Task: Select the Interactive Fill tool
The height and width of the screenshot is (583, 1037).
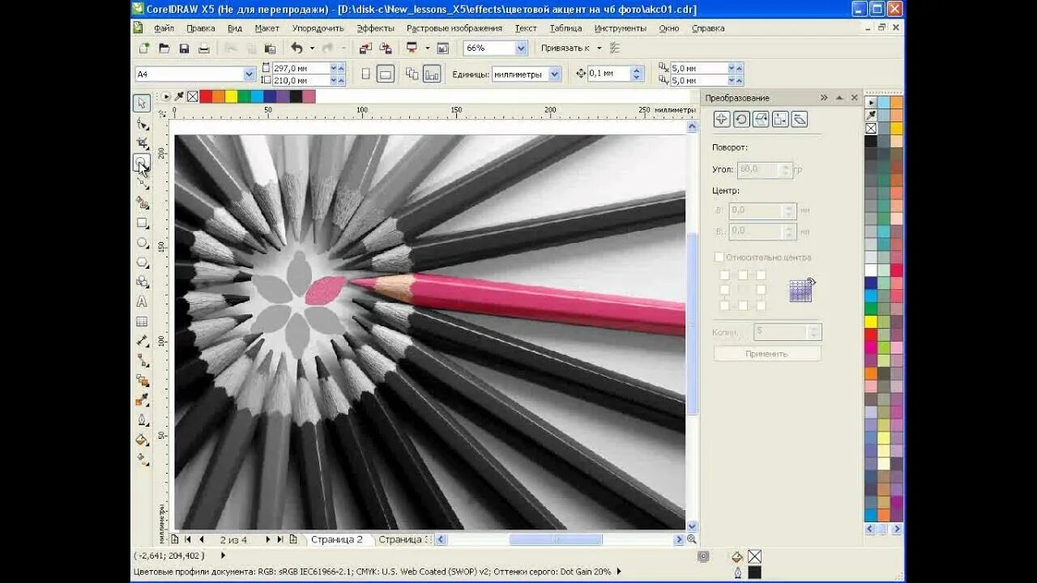Action: point(142,459)
